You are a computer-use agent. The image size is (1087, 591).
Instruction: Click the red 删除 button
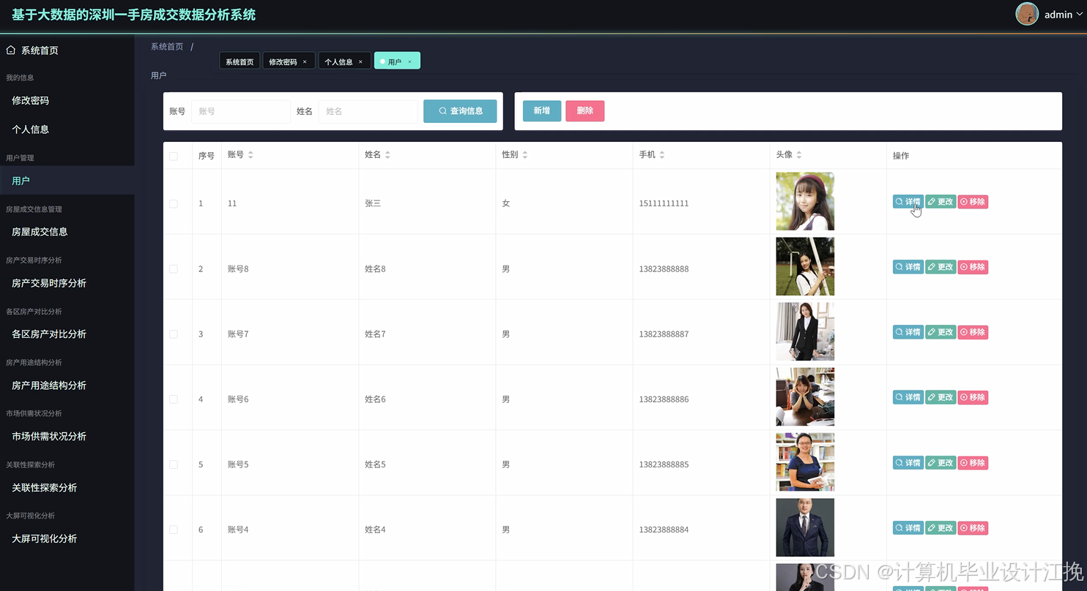(x=585, y=110)
